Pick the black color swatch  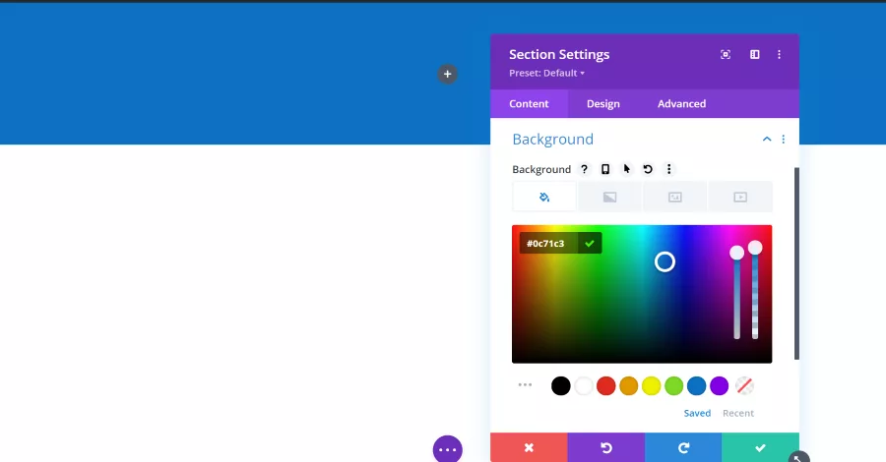pyautogui.click(x=560, y=386)
